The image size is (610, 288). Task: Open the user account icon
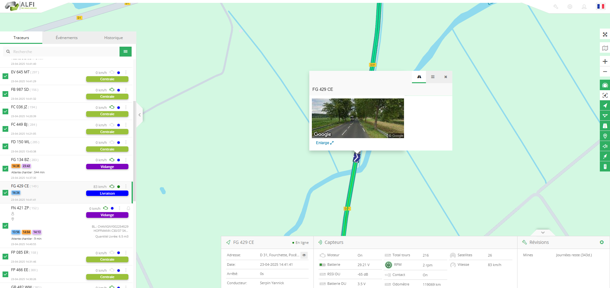click(584, 7)
